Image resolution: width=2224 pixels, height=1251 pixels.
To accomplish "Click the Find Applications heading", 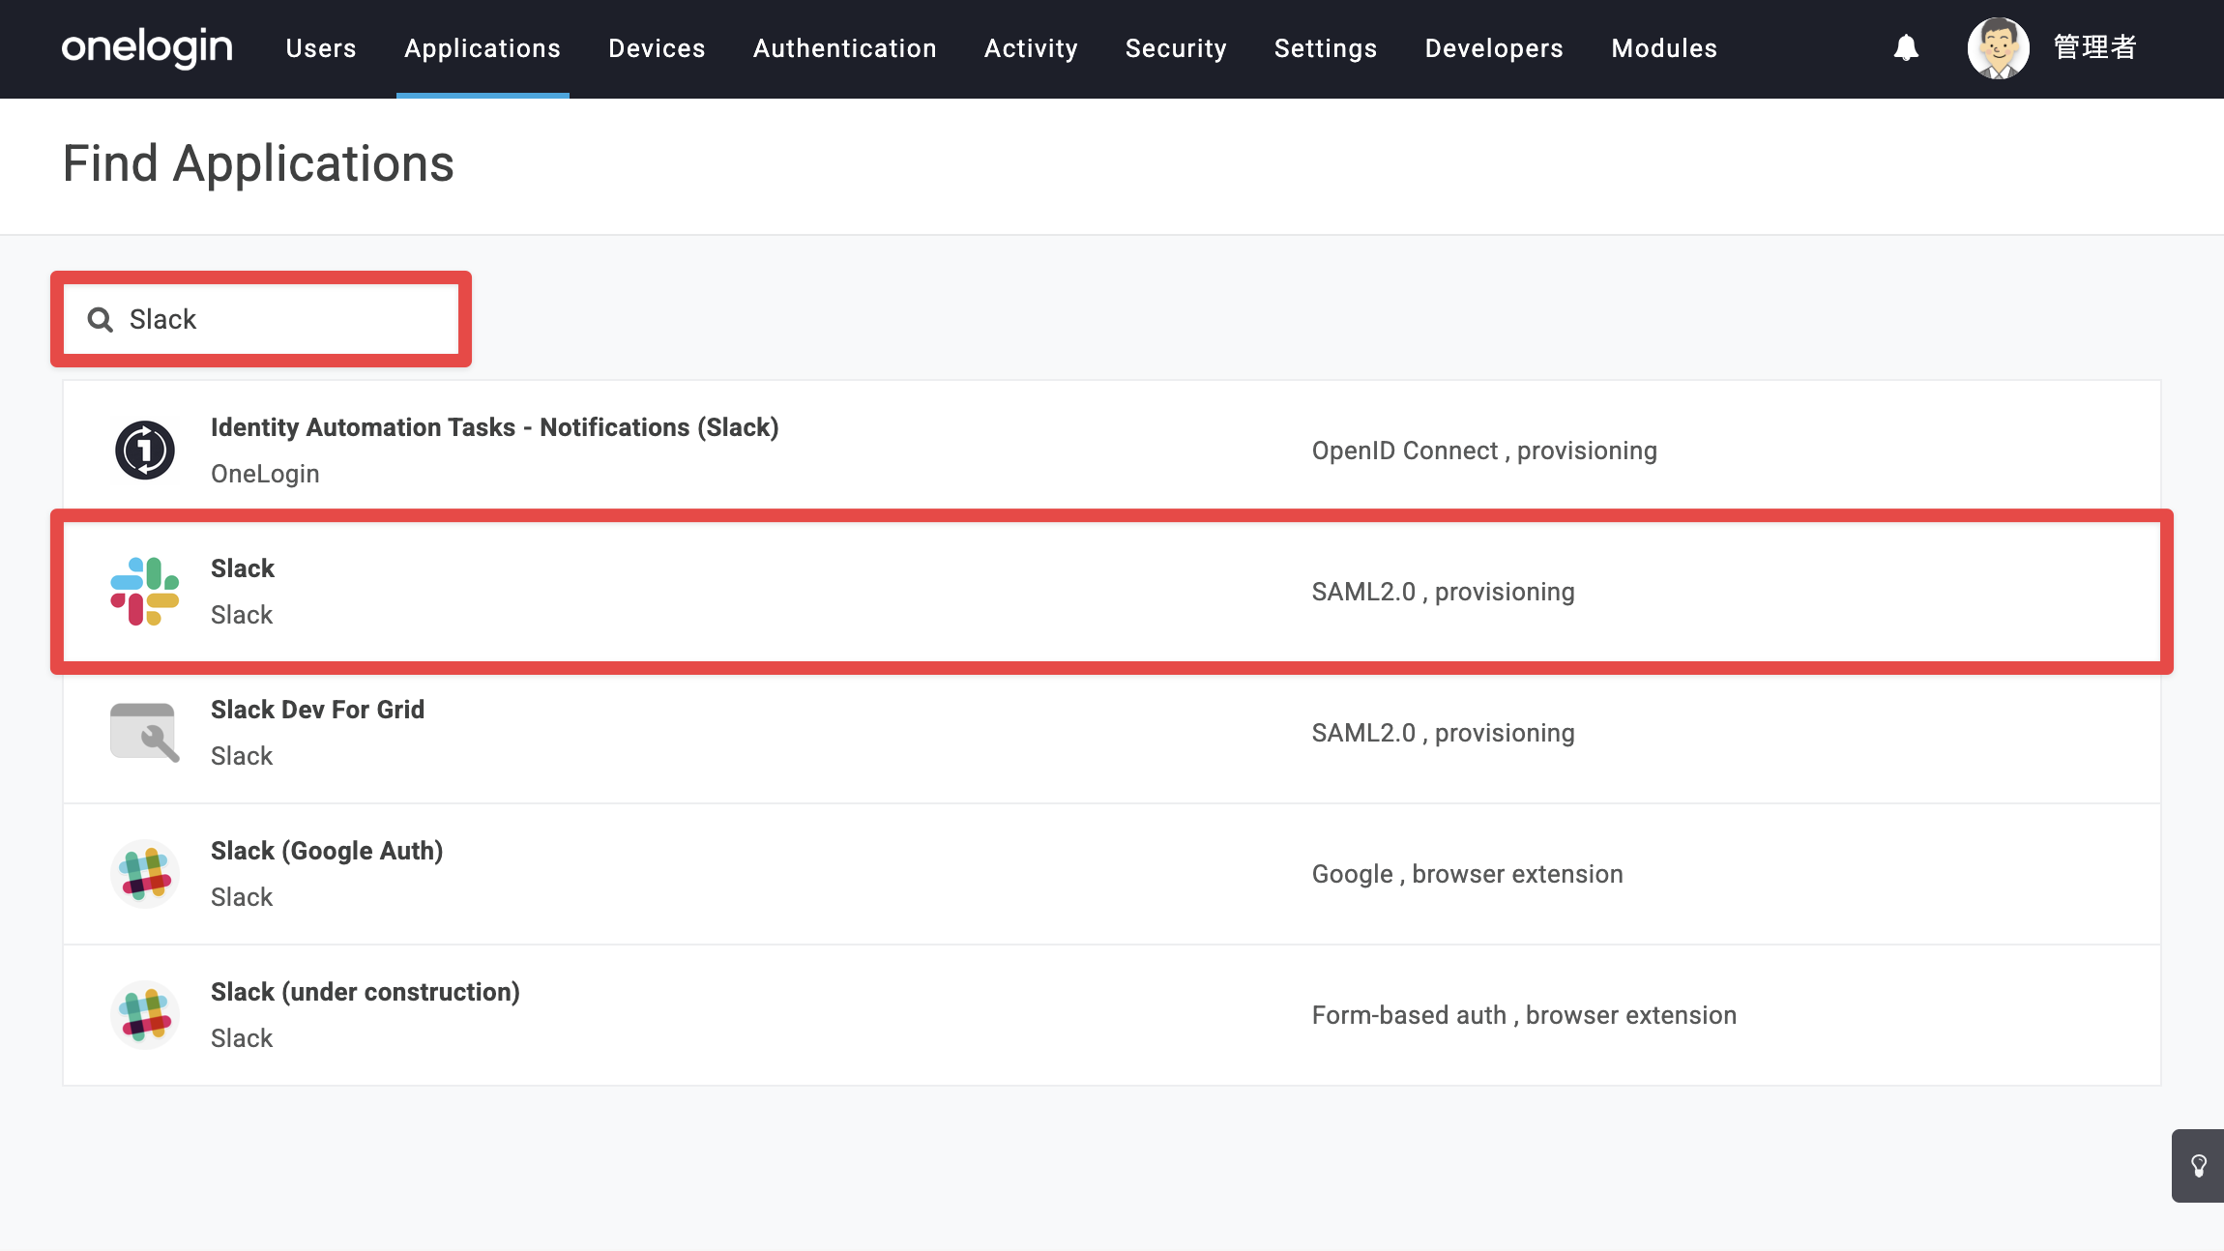I will (258, 163).
